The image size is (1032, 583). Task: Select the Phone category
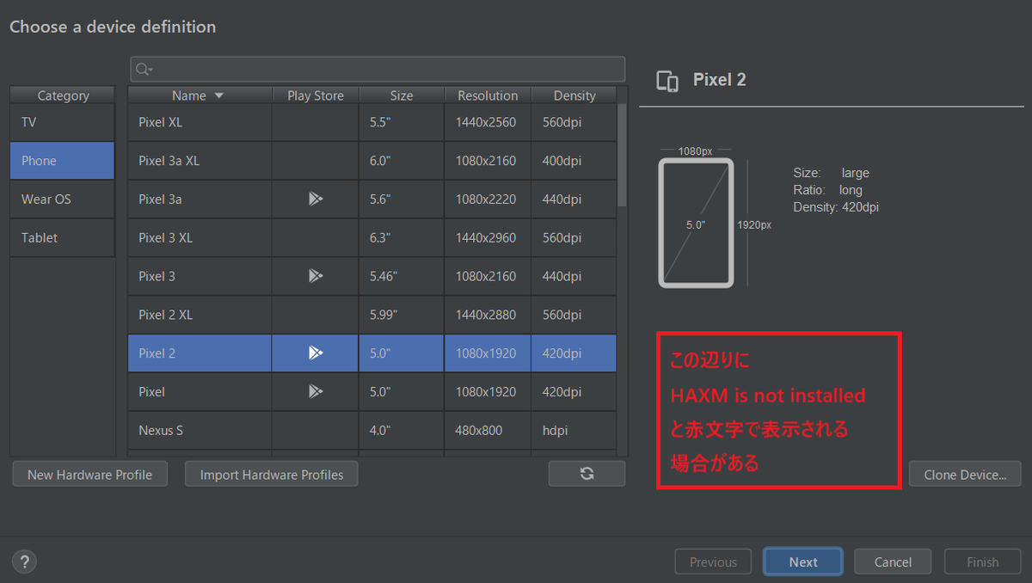point(62,161)
